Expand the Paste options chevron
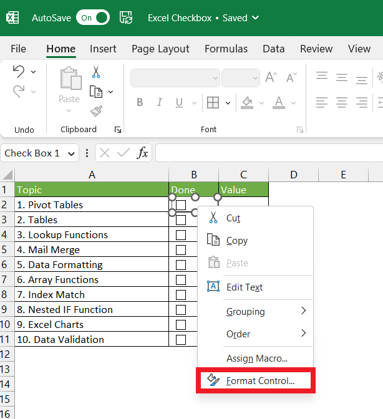383x419 pixels. tap(69, 110)
